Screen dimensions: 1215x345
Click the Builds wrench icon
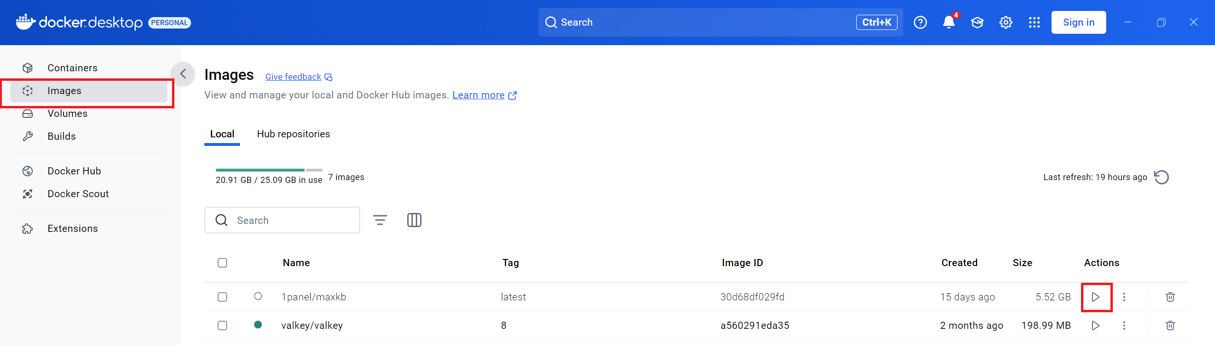(28, 136)
